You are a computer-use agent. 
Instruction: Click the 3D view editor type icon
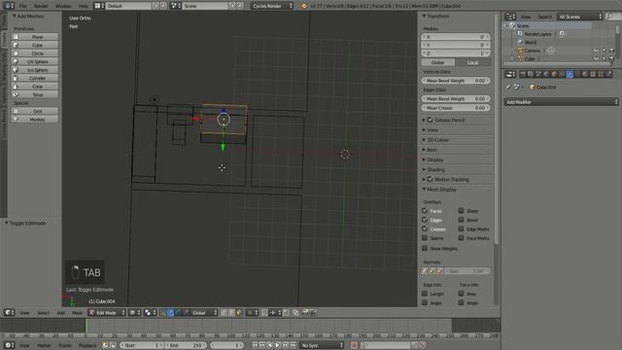tap(10, 313)
